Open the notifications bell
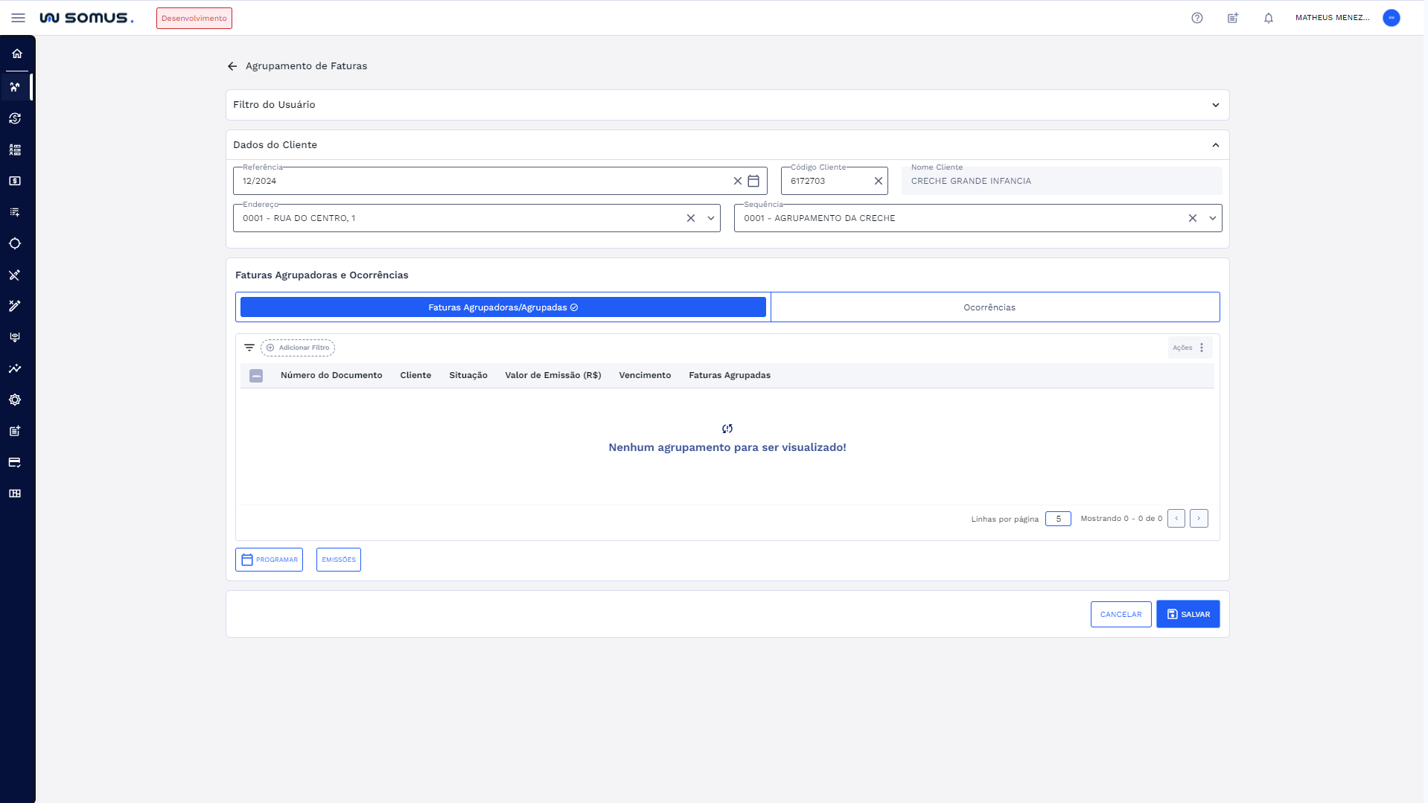Image resolution: width=1428 pixels, height=803 pixels. point(1268,18)
